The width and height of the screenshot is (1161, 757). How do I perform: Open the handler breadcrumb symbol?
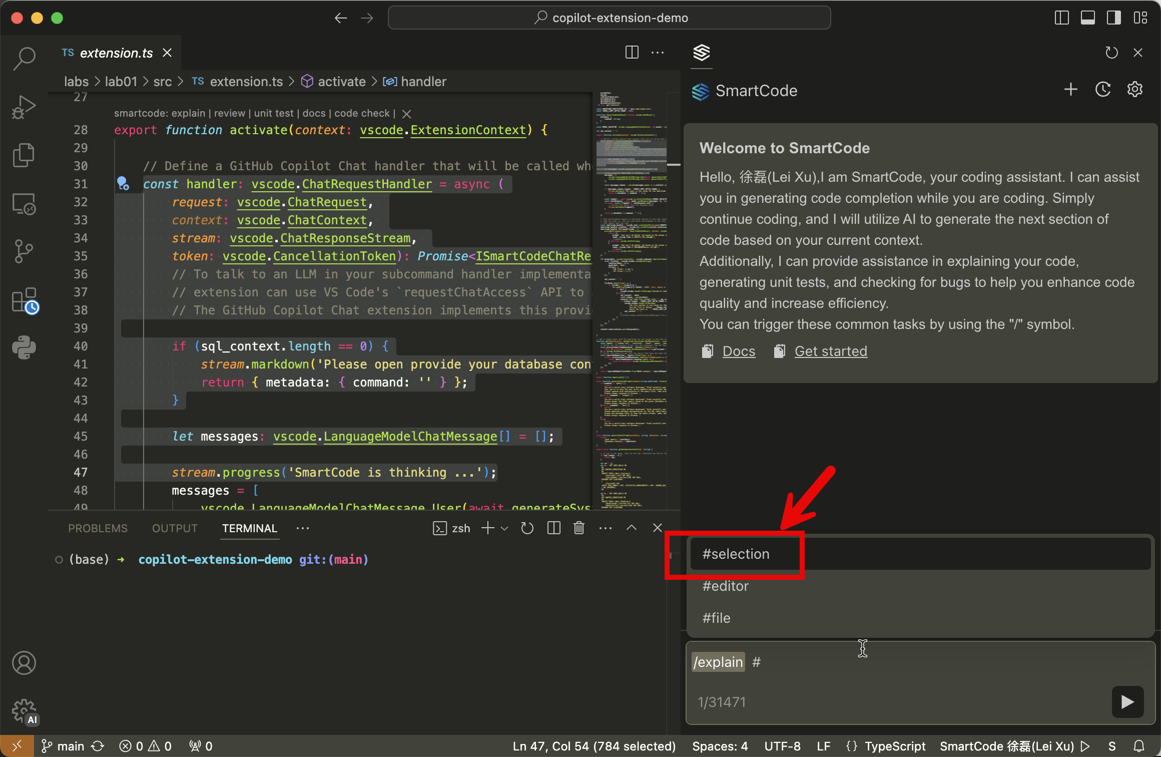[x=414, y=82]
